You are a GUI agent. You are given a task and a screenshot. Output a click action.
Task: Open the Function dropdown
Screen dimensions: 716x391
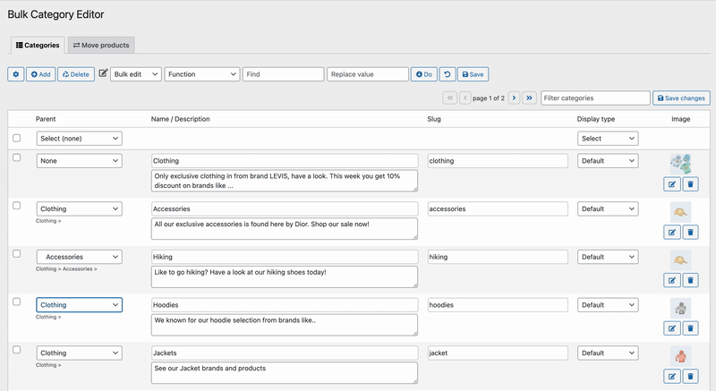(201, 74)
